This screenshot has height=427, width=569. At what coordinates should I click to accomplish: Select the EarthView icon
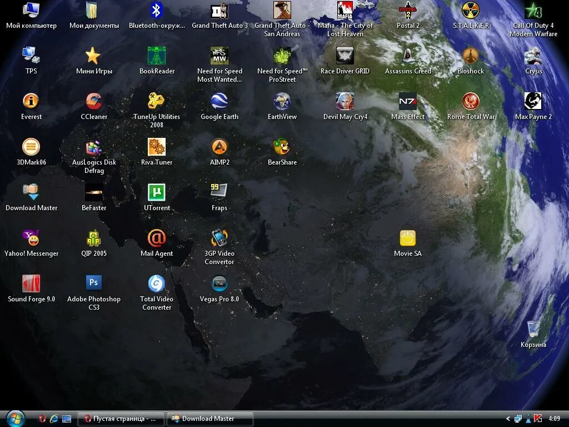pos(282,101)
